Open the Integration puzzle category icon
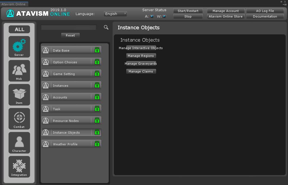The image size is (288, 185). [x=19, y=166]
